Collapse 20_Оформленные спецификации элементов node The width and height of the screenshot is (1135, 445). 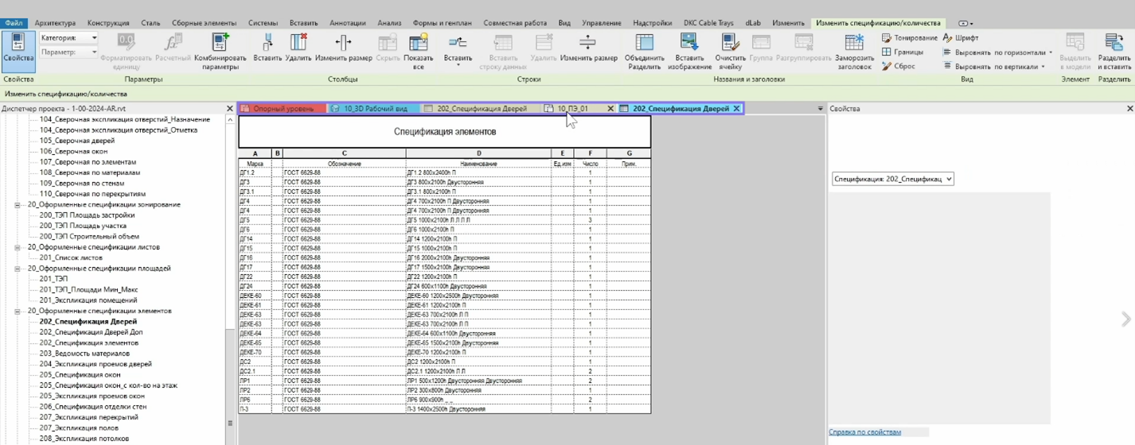[x=18, y=311]
